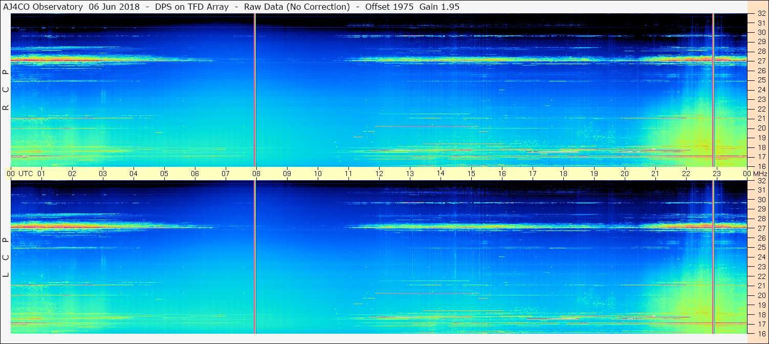
Task: Pick hour 21 on the UTC time axis
Action: (655, 174)
